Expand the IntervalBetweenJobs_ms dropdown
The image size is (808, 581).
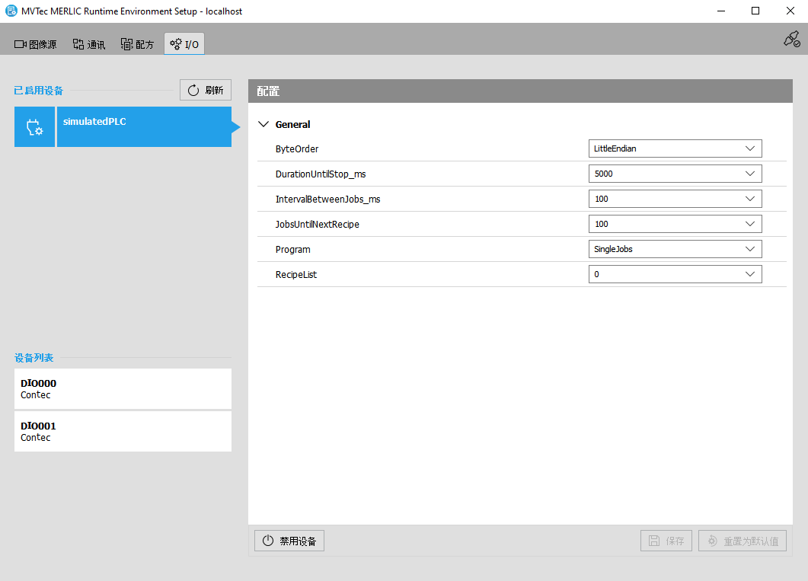[x=675, y=199]
